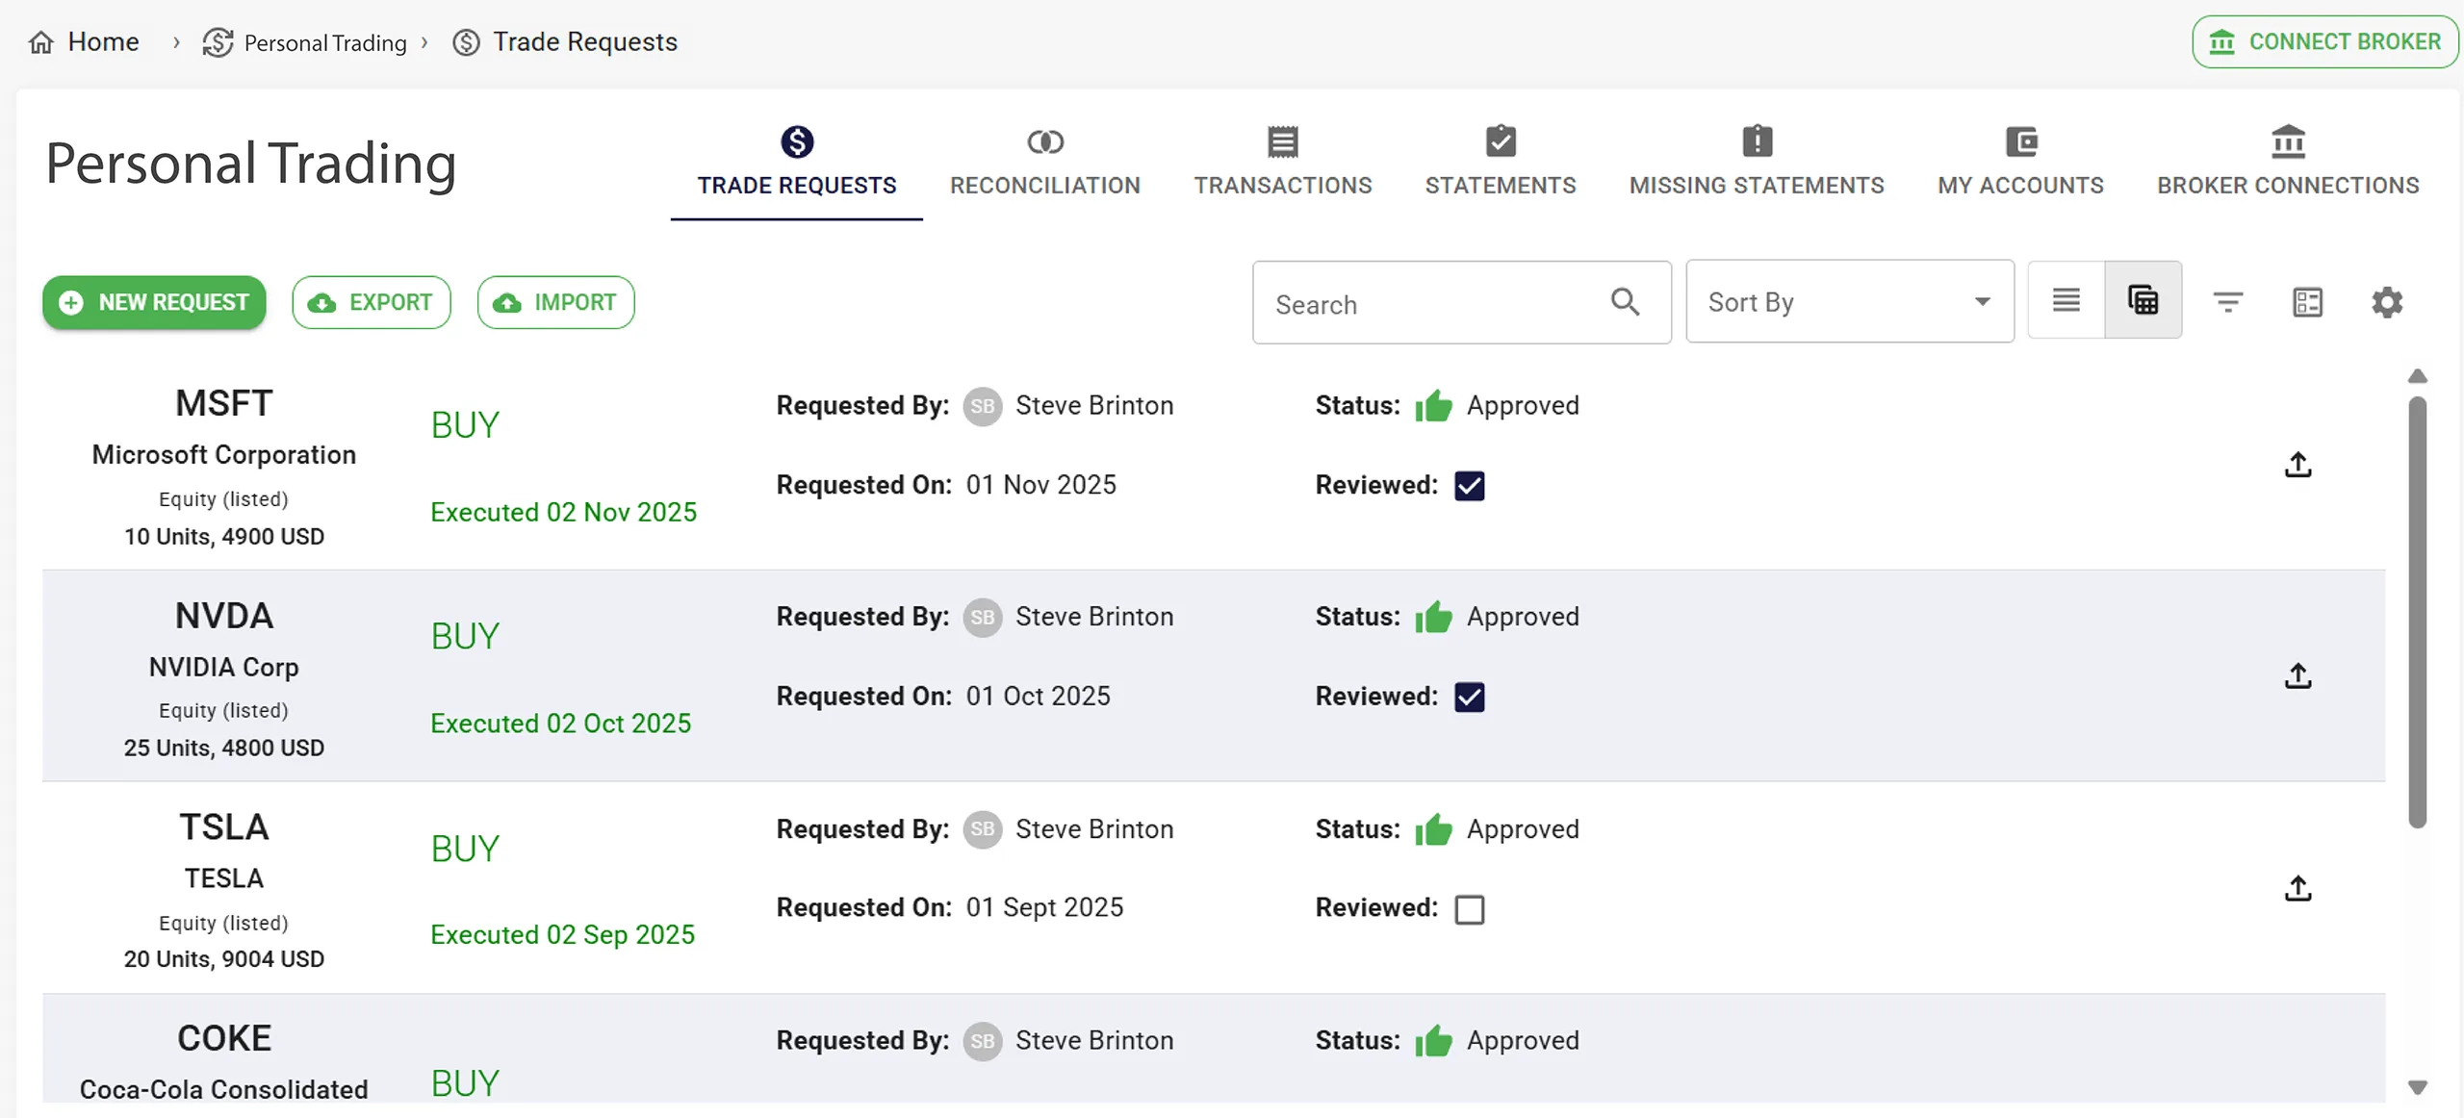Uncheck Reviewed for MSFT request
The height and width of the screenshot is (1118, 2464).
point(1469,486)
